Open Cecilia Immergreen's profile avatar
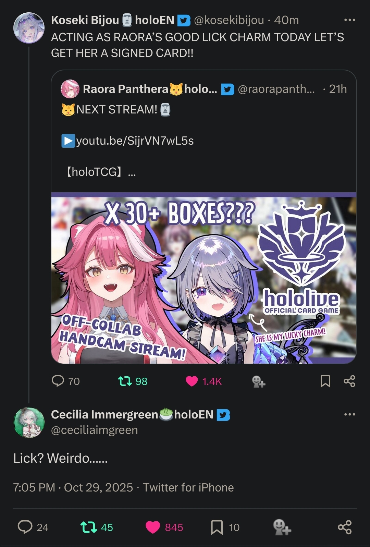The height and width of the screenshot is (547, 370). click(29, 422)
